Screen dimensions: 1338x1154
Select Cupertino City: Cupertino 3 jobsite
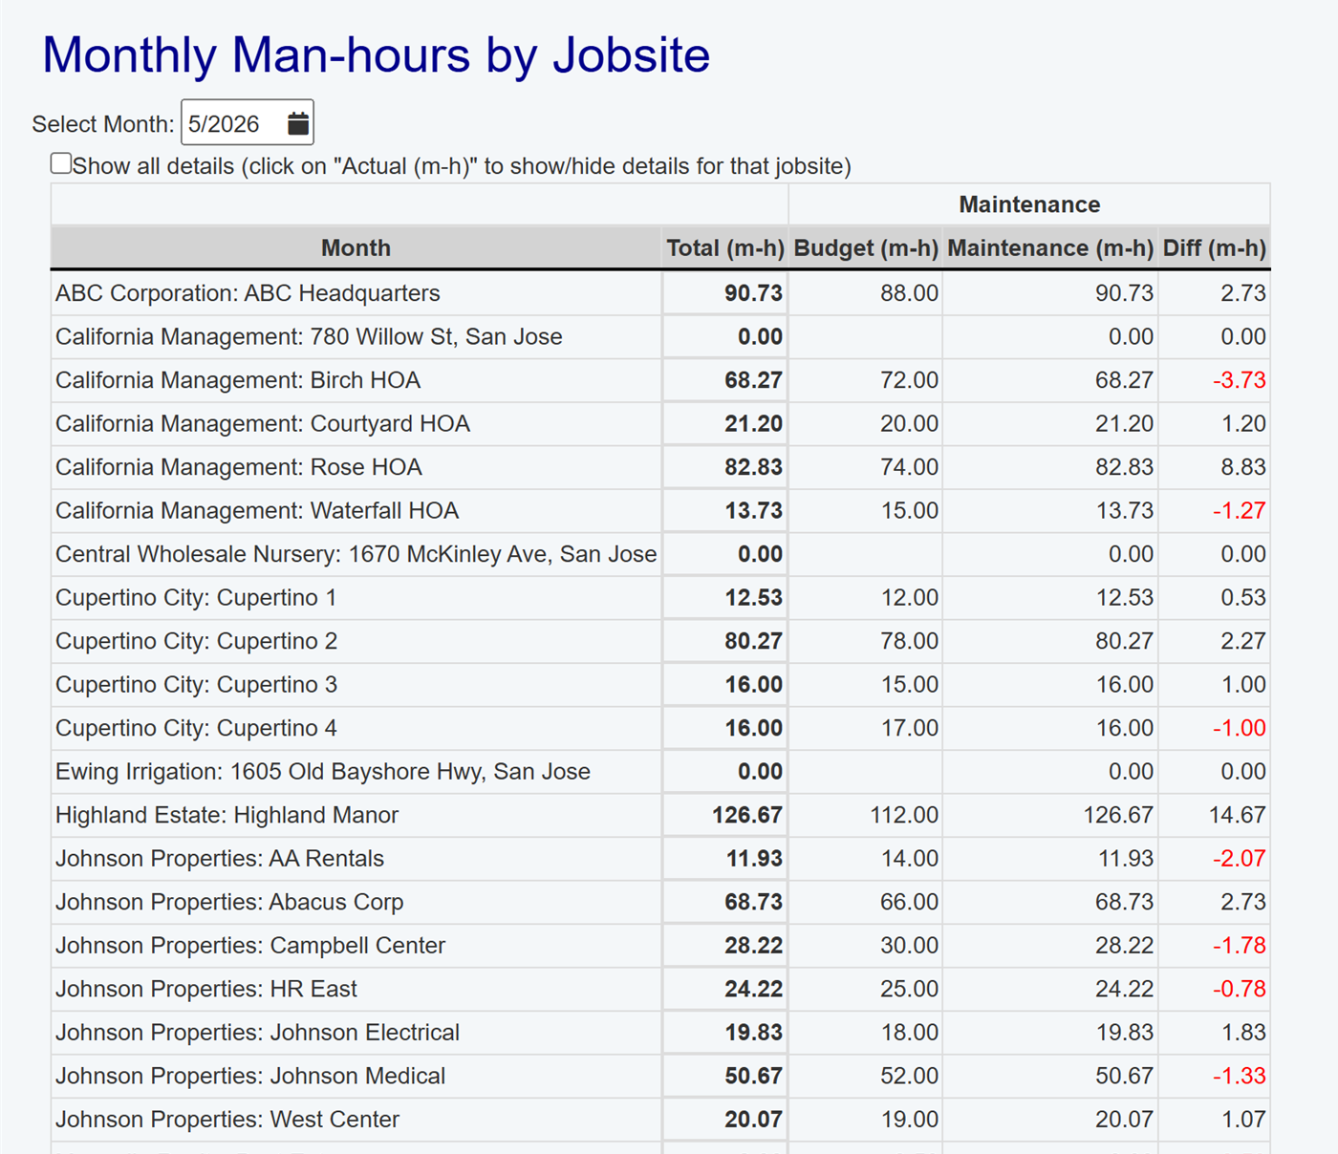click(x=196, y=685)
